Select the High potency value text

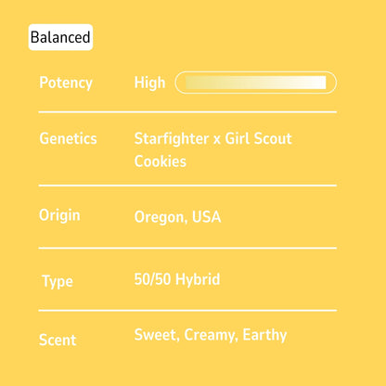(x=149, y=83)
